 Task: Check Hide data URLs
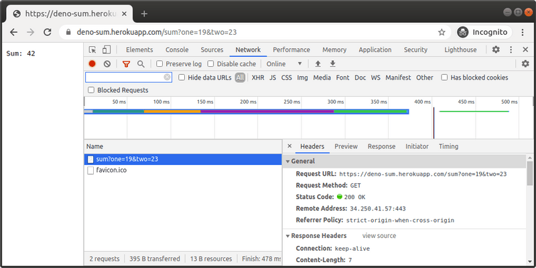[x=182, y=78]
